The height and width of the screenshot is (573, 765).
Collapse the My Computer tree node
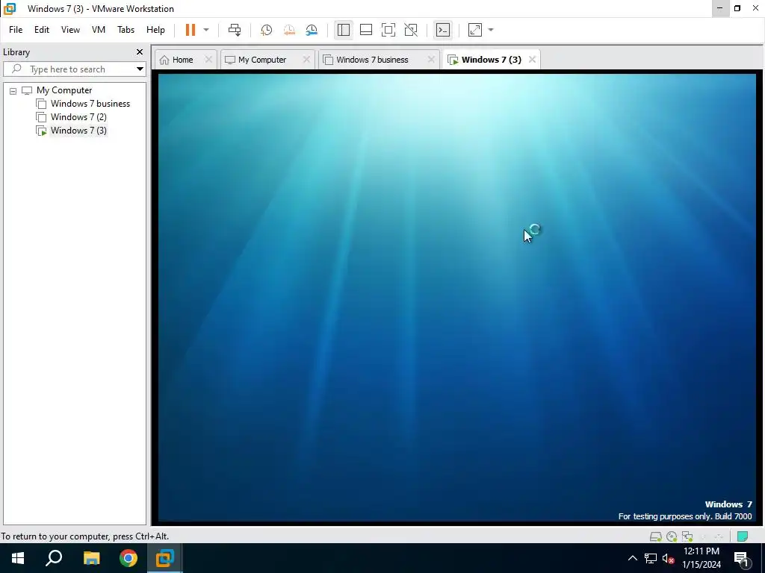(x=13, y=90)
